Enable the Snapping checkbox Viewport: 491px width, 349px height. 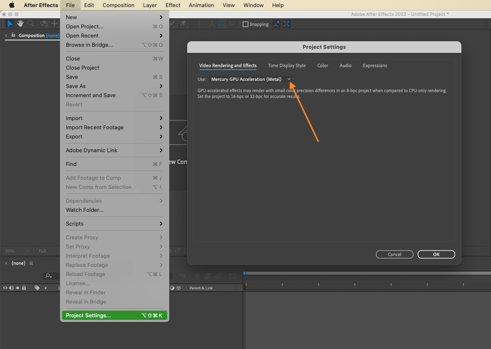click(x=245, y=24)
